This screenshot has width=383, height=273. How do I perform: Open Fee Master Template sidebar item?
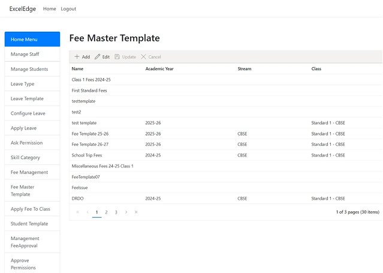pyautogui.click(x=32, y=191)
